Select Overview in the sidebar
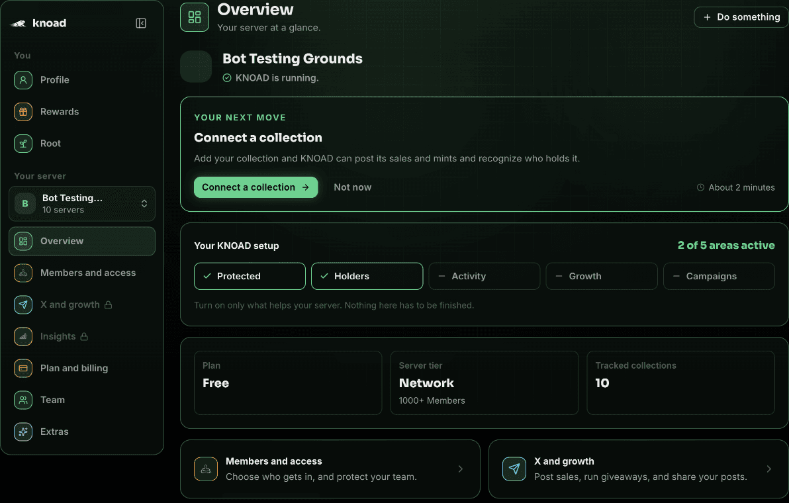789x503 pixels. pos(82,241)
